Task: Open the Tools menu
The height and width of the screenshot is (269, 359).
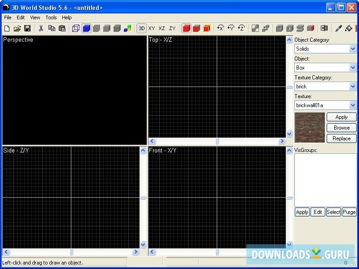Action: pos(51,17)
